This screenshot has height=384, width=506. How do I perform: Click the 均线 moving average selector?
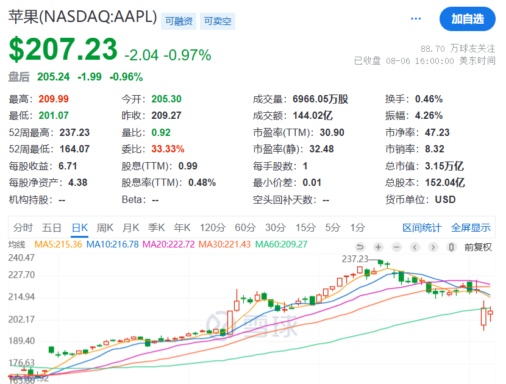point(16,244)
